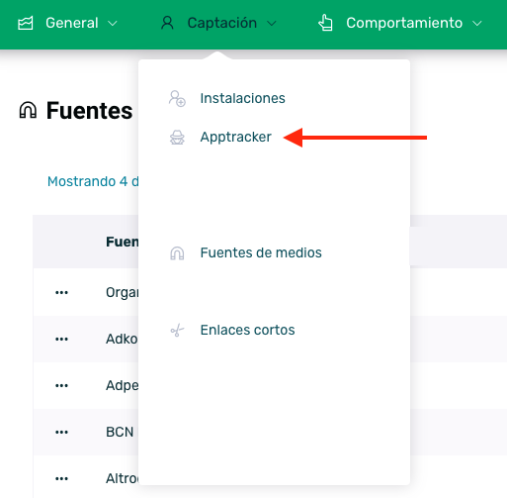Image resolution: width=507 pixels, height=498 pixels.
Task: Click the Comportamiento hand pointer icon
Action: coord(325,23)
